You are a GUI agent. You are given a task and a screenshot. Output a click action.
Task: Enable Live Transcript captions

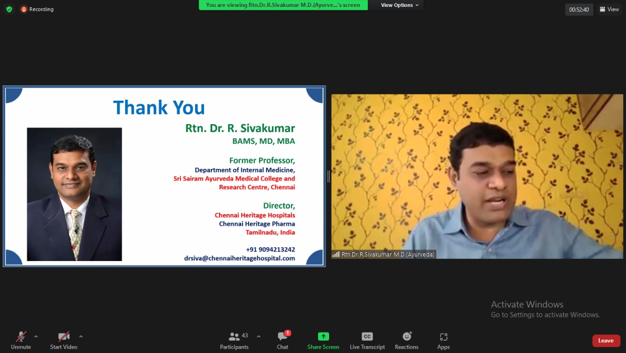367,341
